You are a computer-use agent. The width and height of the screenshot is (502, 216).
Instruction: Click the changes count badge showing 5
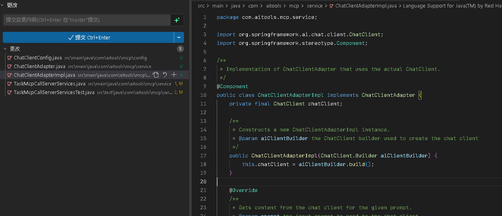click(x=180, y=49)
